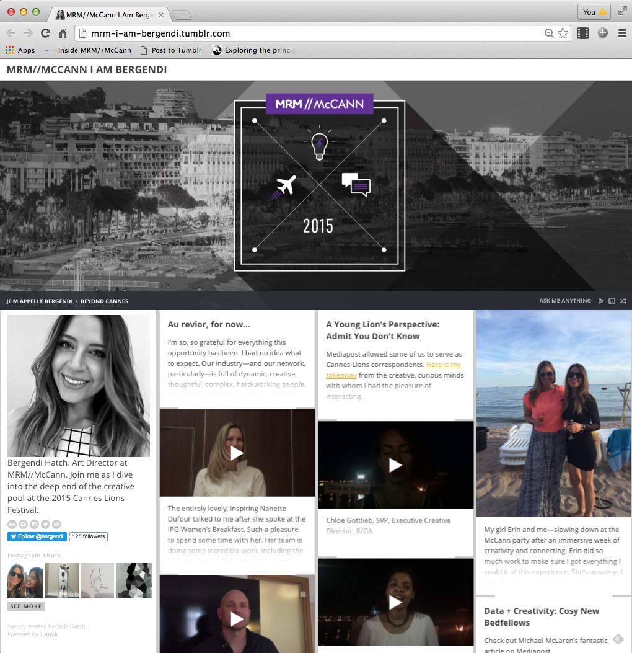Open the beach photo of Erin and Bergendi
The image size is (632, 653).
pyautogui.click(x=554, y=414)
